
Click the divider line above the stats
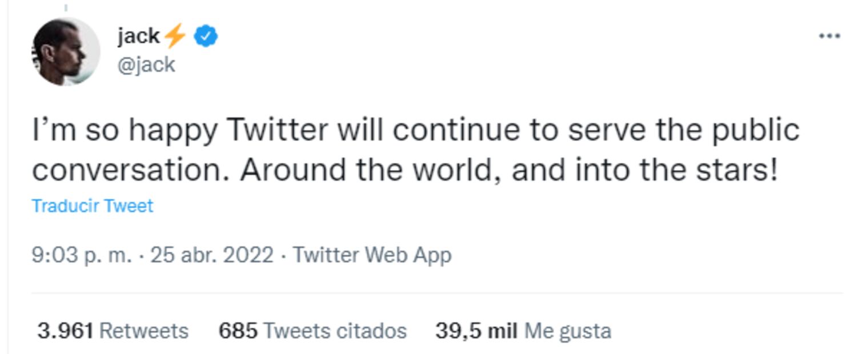click(437, 294)
